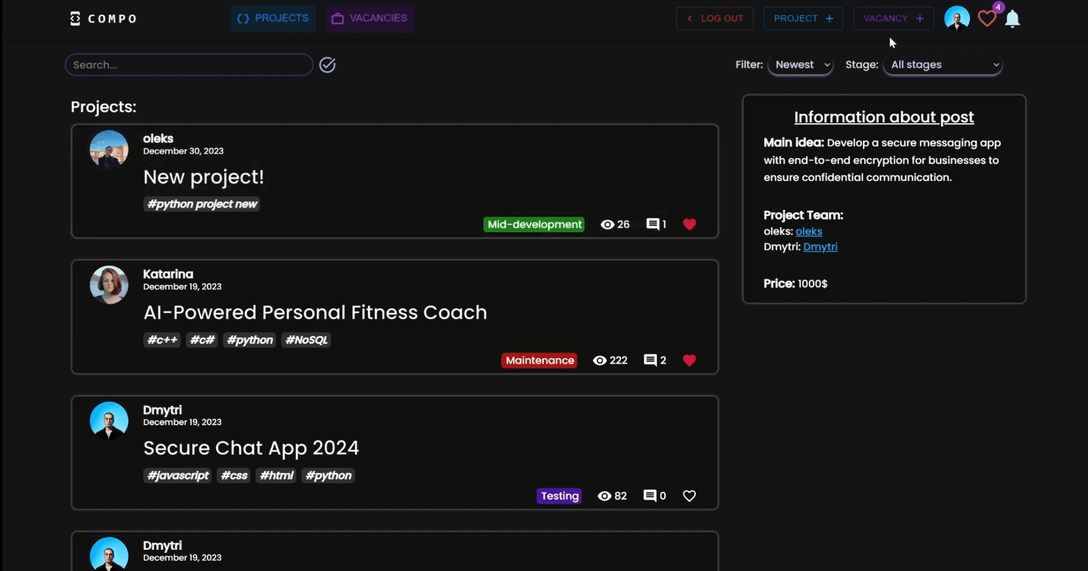
Task: Open the Dmytri team member link
Action: pyautogui.click(x=820, y=247)
